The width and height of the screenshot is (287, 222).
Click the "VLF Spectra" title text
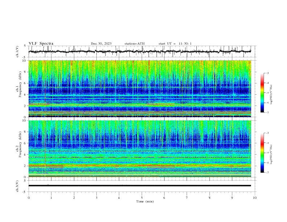point(41,44)
